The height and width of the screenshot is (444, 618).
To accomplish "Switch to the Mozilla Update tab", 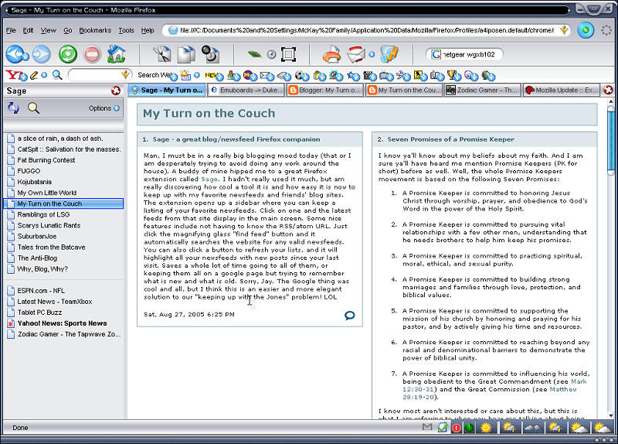I will [x=562, y=91].
